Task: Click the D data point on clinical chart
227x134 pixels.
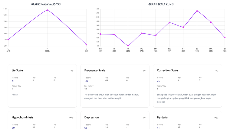Action: [x=114, y=35]
